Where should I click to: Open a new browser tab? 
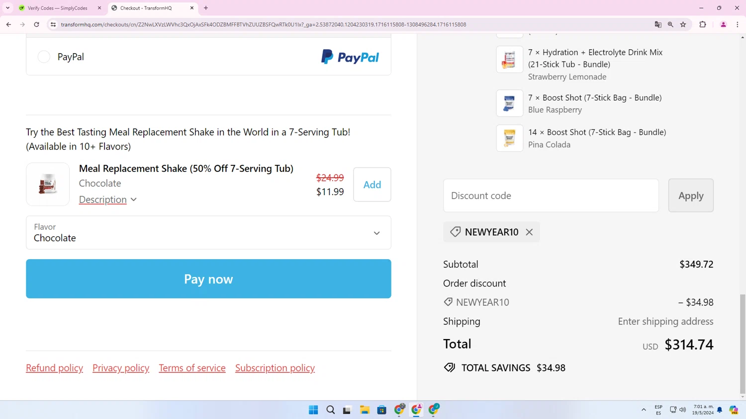pos(206,8)
